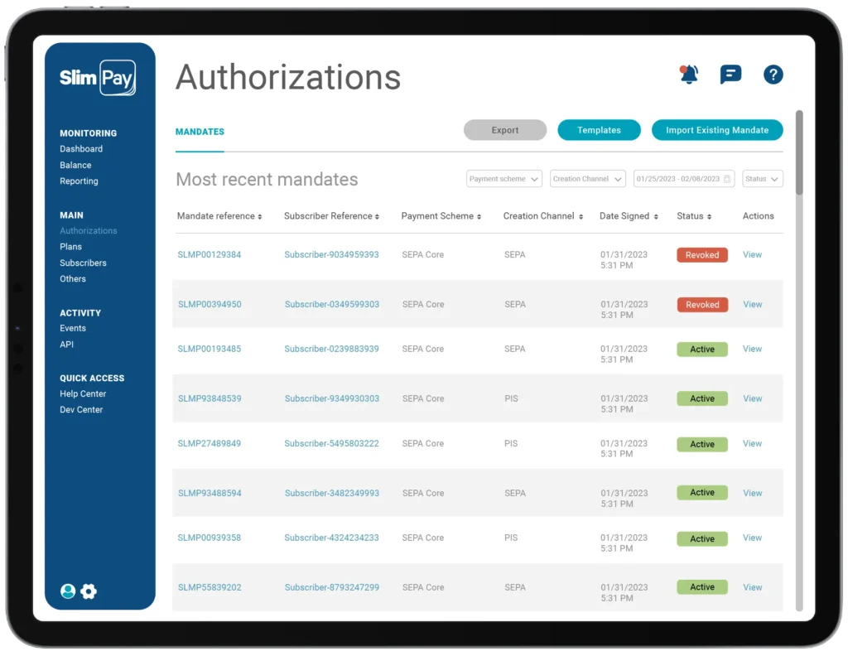This screenshot has width=848, height=656.
Task: Open Subscriber-5495803222 link
Action: point(331,443)
